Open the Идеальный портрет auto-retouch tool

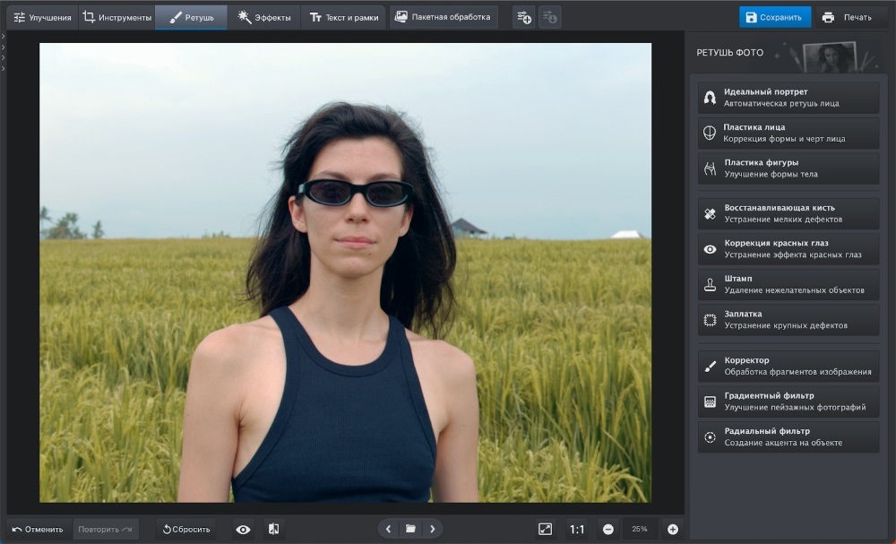[x=788, y=98]
